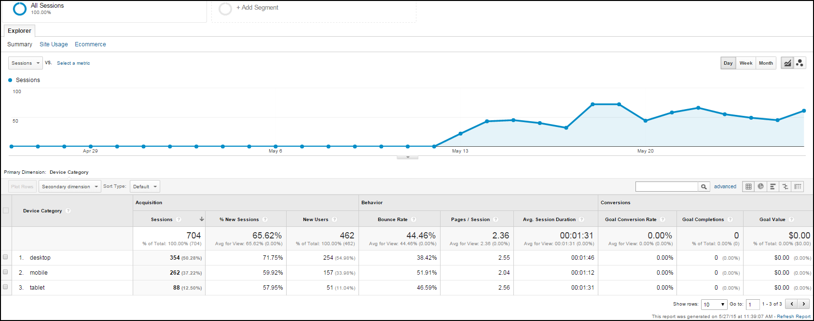Toggle the select-all rows checkbox
Image resolution: width=814 pixels, height=321 pixels.
(x=6, y=210)
